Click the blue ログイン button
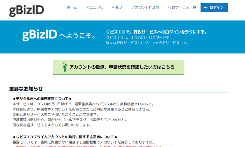This screenshot has height=147, width=245. point(214,7)
